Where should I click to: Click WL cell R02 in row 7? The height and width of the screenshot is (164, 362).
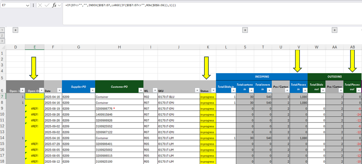(x=150, y=97)
